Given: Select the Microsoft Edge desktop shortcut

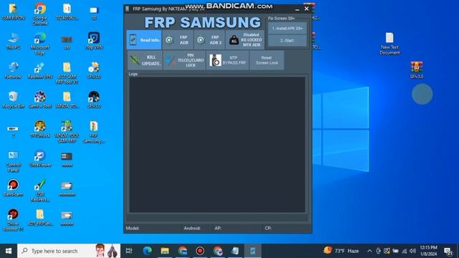Looking at the screenshot, I should 40,44.
